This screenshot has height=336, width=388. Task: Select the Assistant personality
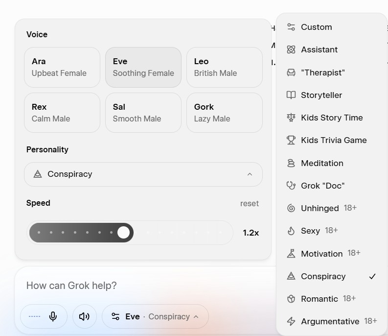332,49
